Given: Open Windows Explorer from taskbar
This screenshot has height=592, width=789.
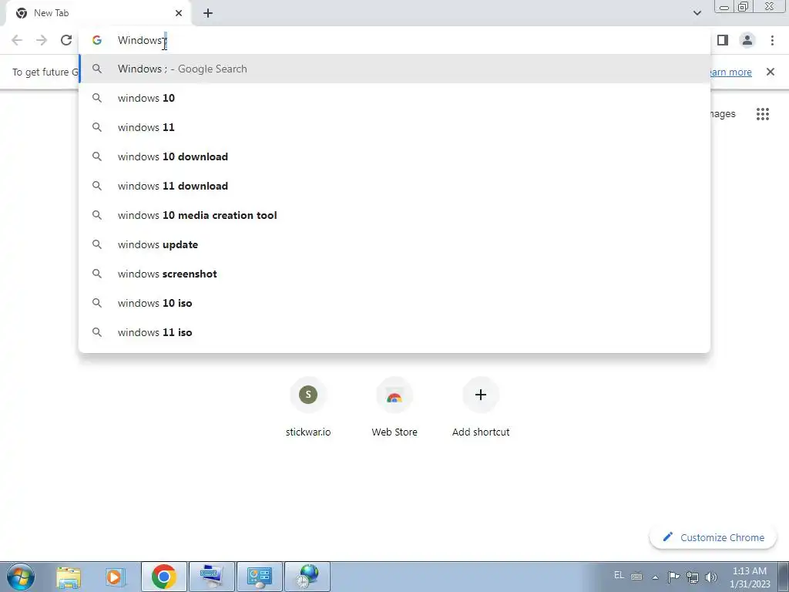Looking at the screenshot, I should [x=69, y=577].
